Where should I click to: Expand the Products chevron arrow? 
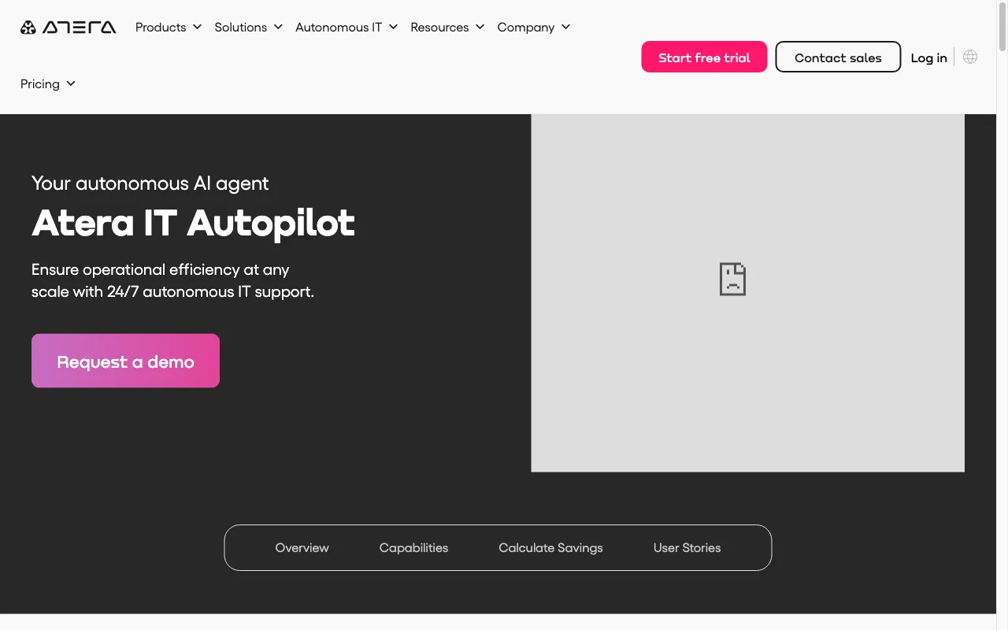pos(197,27)
